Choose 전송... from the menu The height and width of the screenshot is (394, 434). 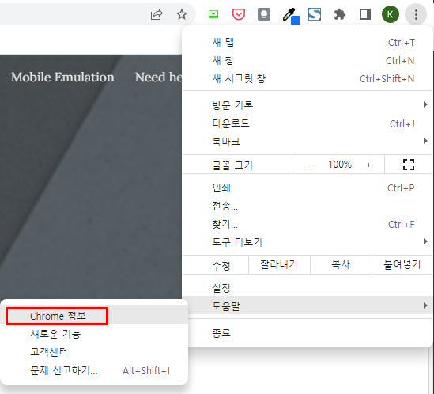pyautogui.click(x=308, y=206)
